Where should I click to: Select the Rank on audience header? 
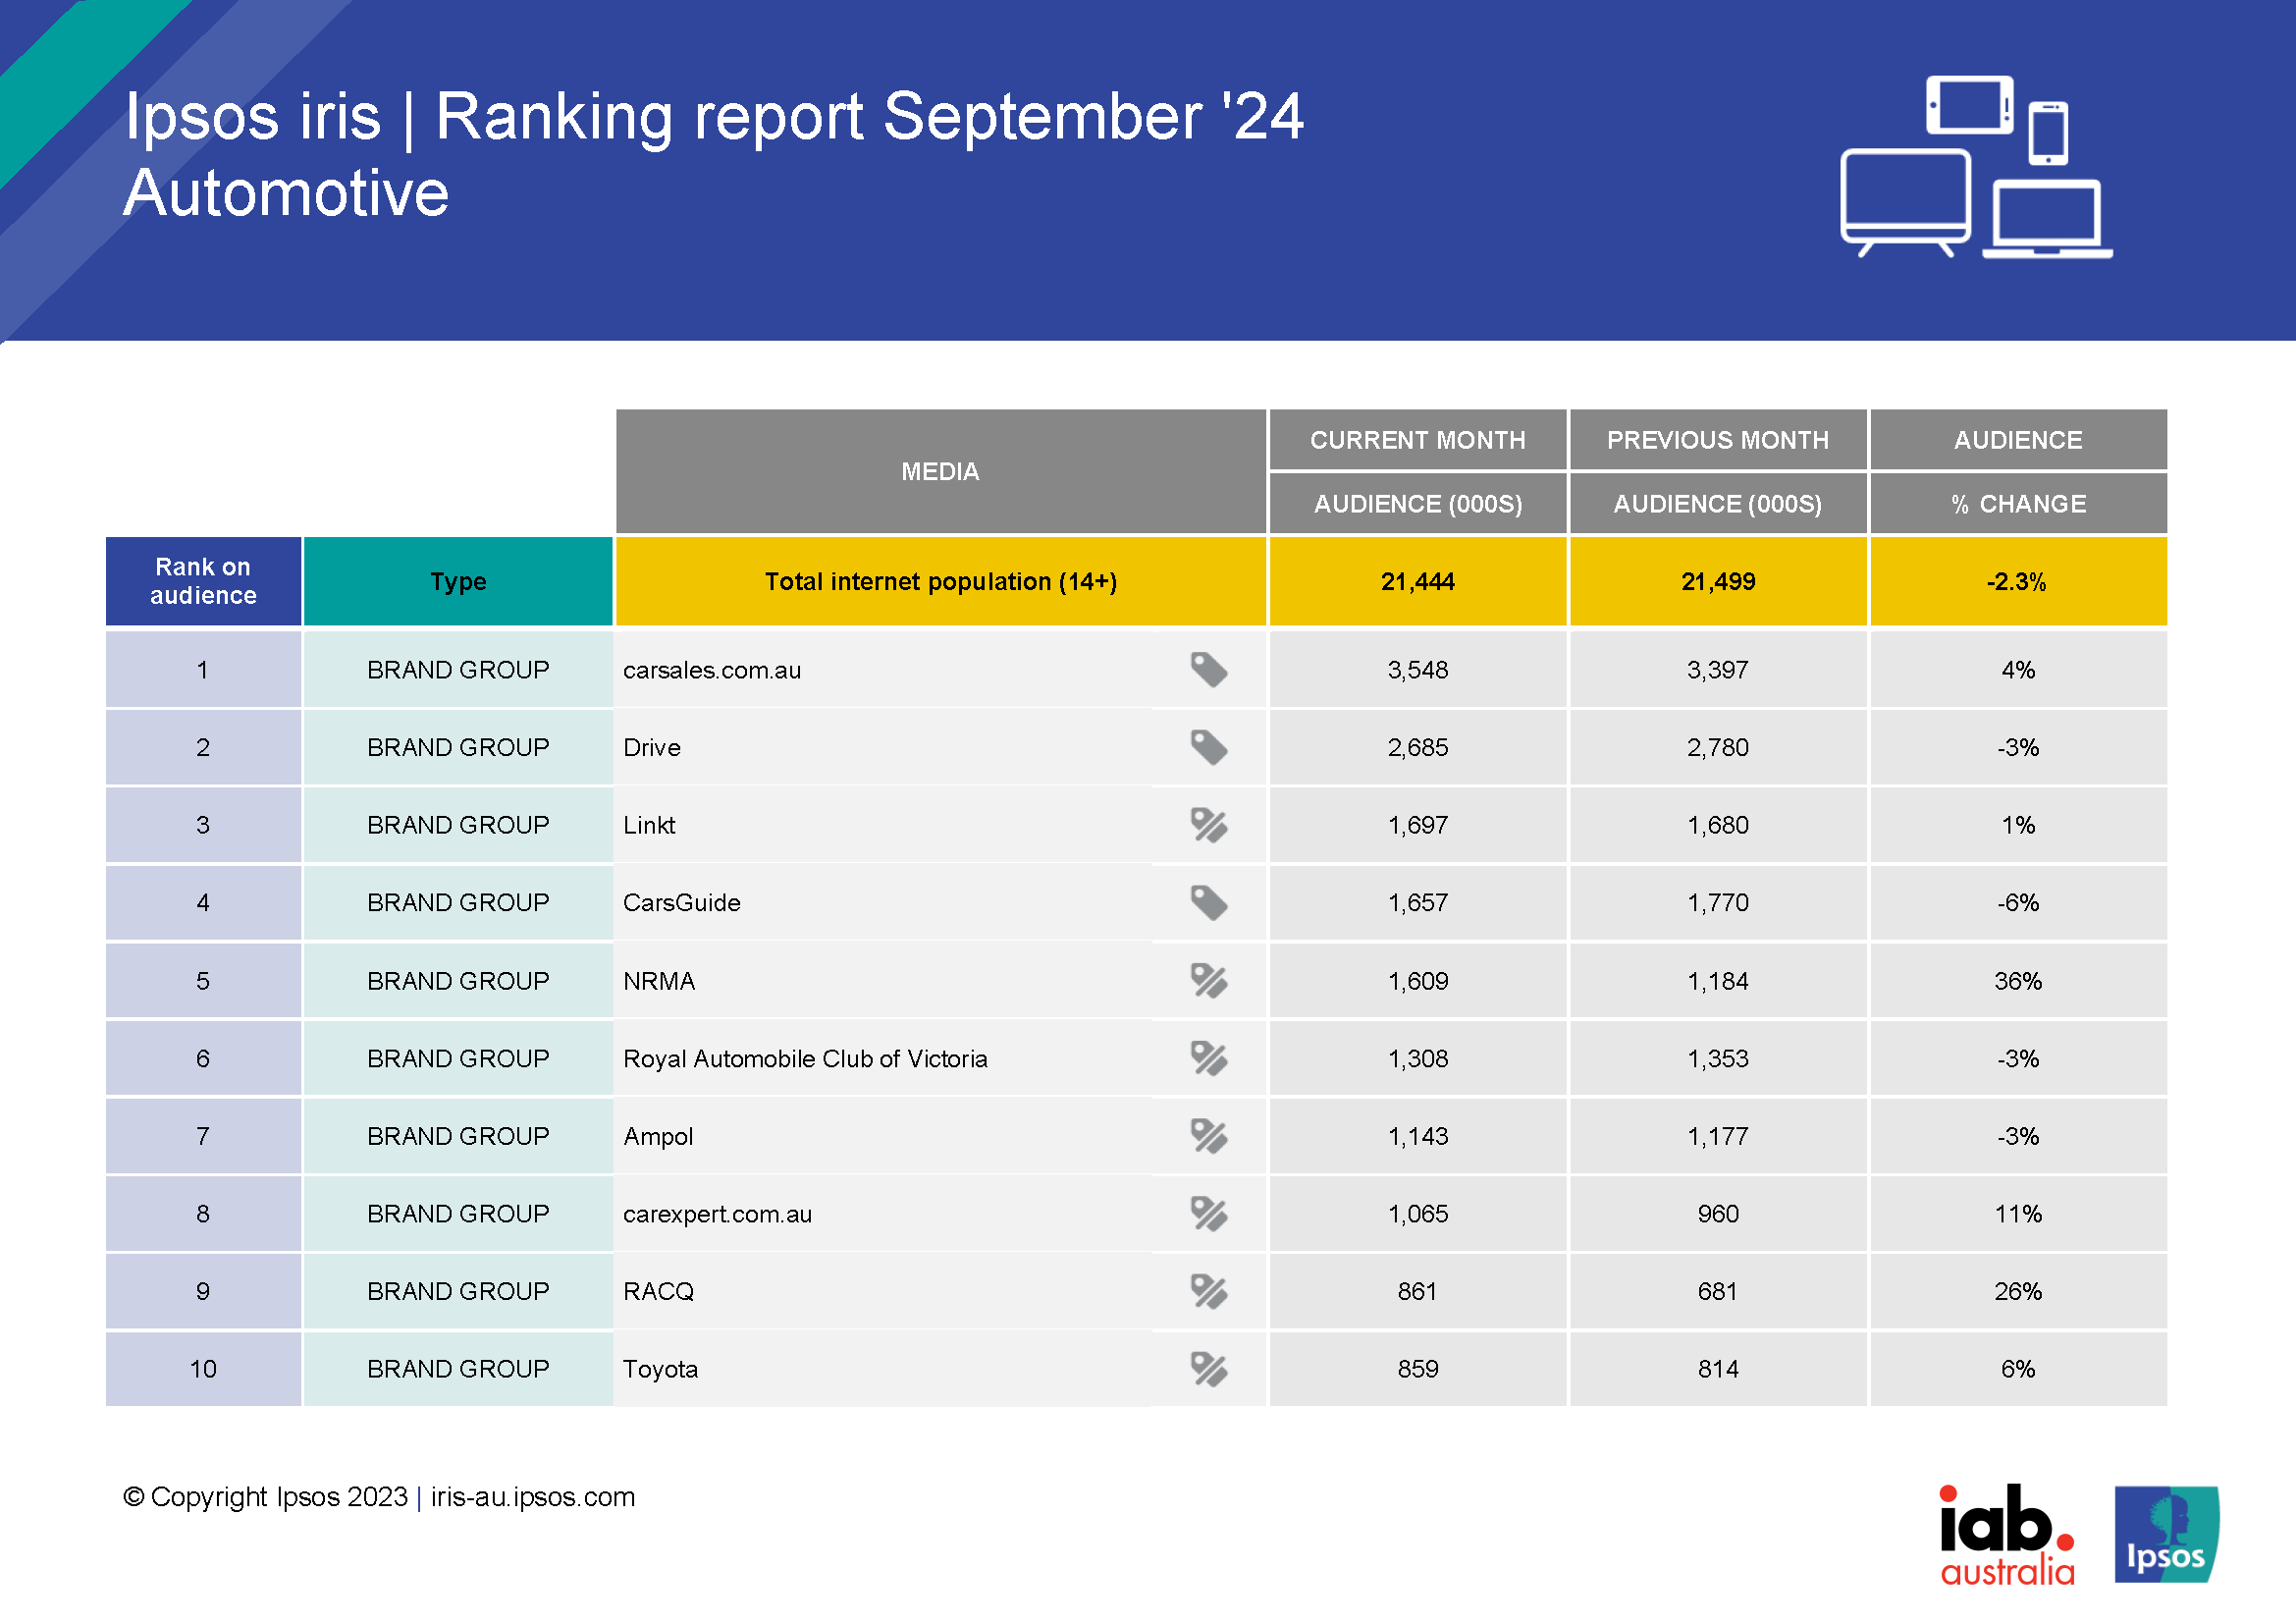point(203,581)
